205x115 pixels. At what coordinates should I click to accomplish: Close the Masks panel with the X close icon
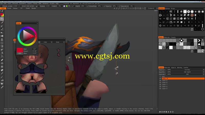click(202, 40)
